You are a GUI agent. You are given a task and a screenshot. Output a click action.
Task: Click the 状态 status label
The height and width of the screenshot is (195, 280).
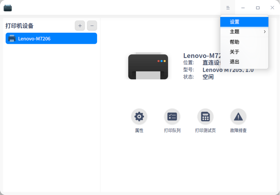coord(189,77)
